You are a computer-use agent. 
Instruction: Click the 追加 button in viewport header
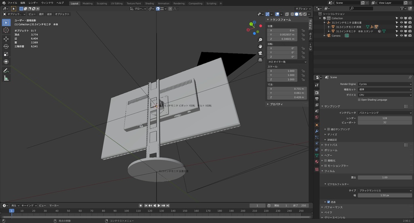pos(49,14)
